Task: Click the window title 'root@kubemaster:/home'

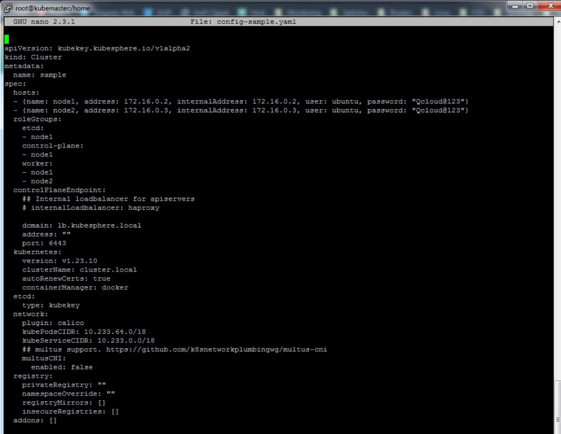Action: 52,8
